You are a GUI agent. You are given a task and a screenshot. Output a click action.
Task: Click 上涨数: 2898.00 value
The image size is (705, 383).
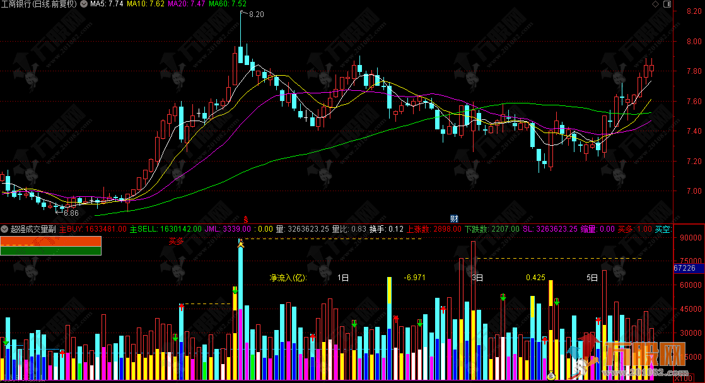pos(434,229)
